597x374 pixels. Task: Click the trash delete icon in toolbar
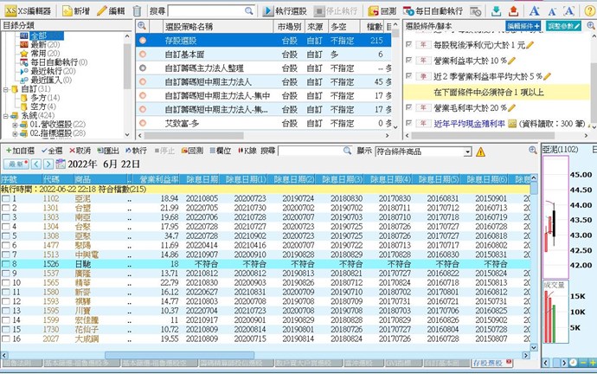[138, 10]
